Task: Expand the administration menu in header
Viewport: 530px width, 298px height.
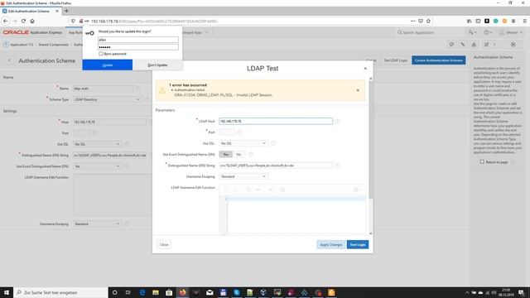Action: [x=472, y=32]
